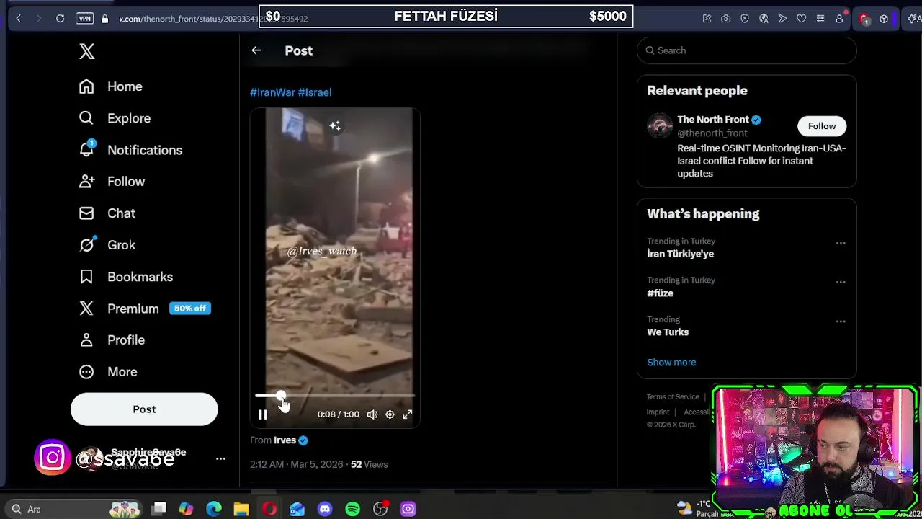922x519 pixels.
Task: Open the Follow page in the sidebar
Action: (112, 182)
